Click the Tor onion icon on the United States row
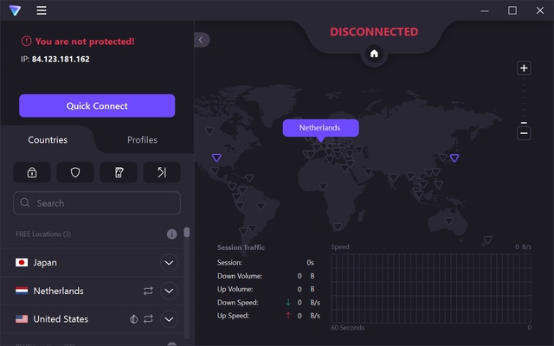The width and height of the screenshot is (554, 346). click(133, 319)
